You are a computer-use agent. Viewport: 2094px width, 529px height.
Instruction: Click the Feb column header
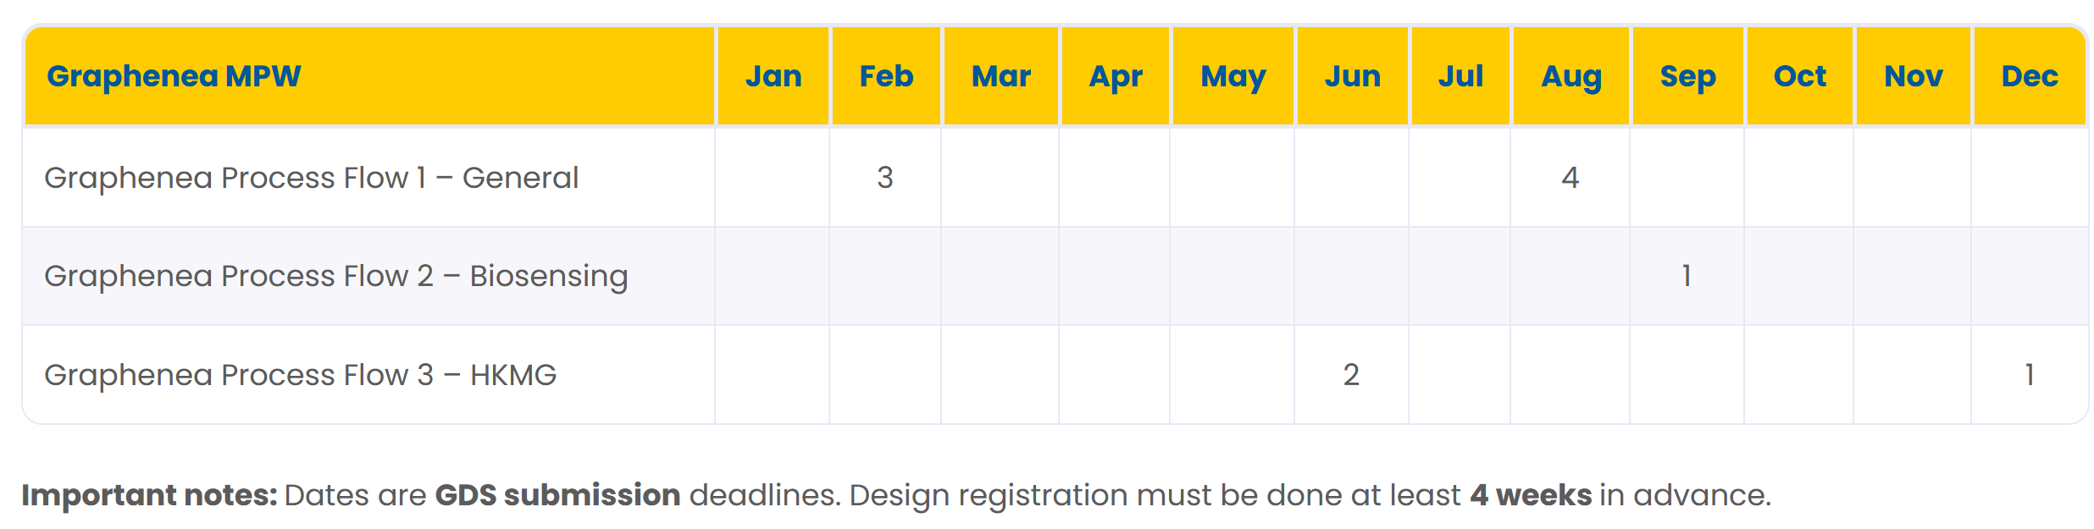pyautogui.click(x=886, y=76)
